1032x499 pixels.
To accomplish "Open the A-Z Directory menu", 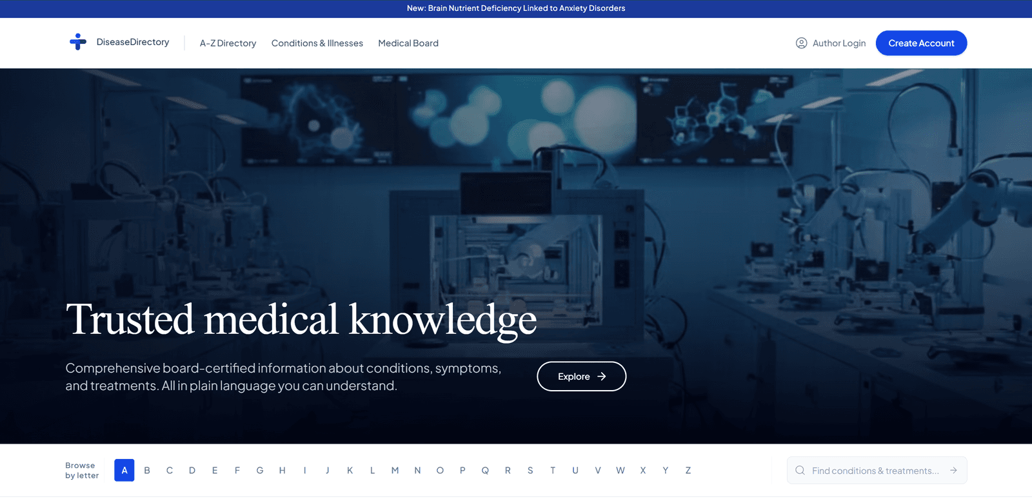I will click(x=228, y=43).
